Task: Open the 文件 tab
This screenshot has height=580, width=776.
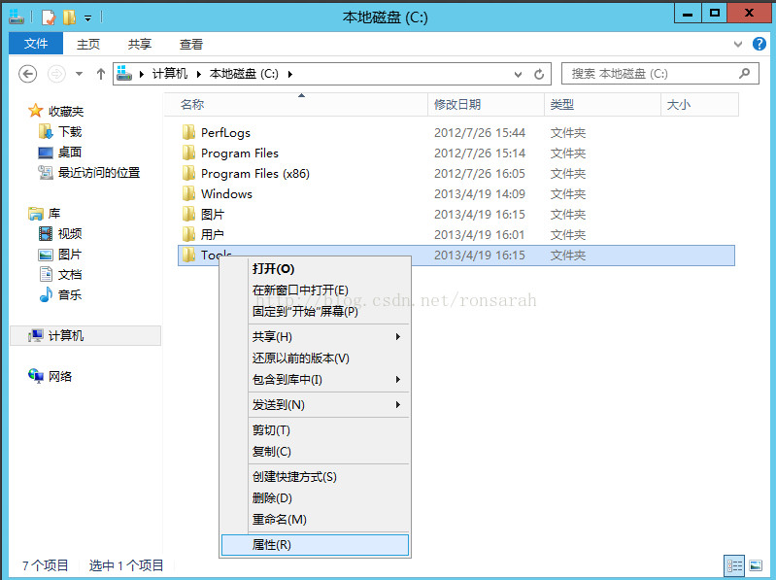Action: pos(36,44)
